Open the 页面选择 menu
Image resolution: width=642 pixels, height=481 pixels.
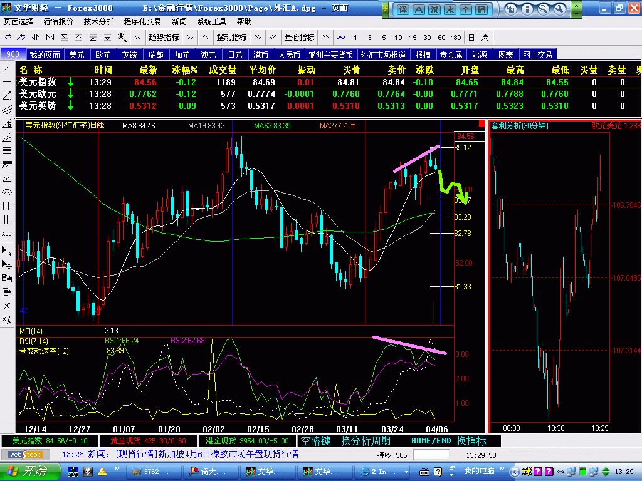[x=19, y=22]
